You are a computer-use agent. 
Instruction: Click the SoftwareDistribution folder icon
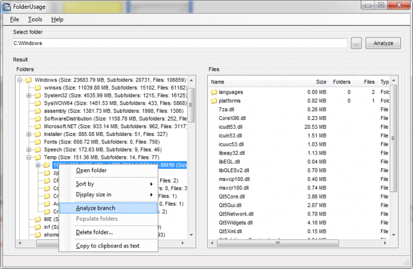38,119
